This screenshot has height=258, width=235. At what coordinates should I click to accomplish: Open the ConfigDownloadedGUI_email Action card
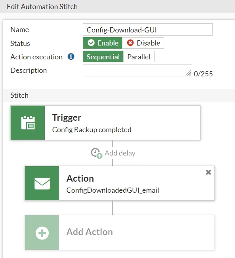[x=120, y=183]
